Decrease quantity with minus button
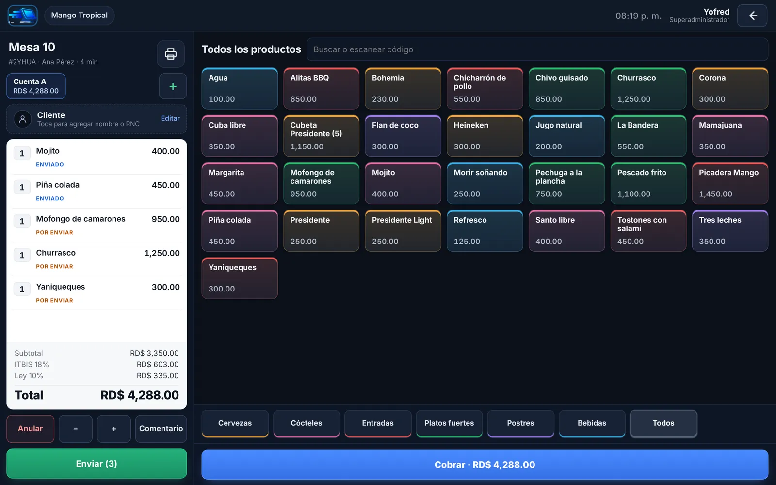Viewport: 776px width, 485px height. coord(76,429)
